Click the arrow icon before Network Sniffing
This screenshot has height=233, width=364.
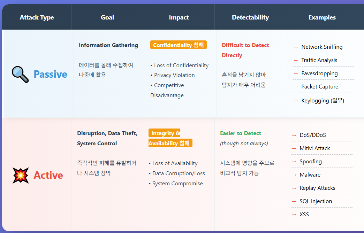tap(296, 47)
